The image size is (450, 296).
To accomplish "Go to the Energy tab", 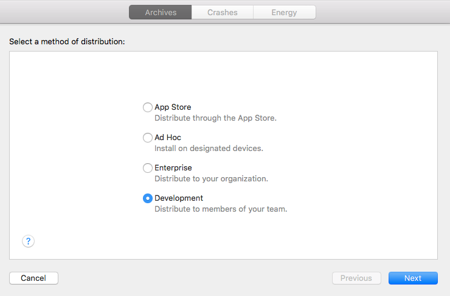I will click(x=285, y=12).
